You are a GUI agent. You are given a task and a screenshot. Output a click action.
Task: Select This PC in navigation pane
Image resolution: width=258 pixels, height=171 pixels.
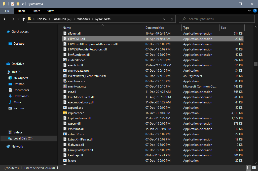click(x=16, y=72)
